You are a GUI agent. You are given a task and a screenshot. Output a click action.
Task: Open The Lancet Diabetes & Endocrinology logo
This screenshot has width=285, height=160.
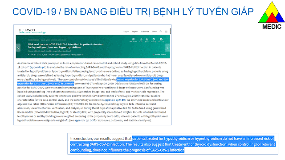pyautogui.click(x=32, y=31)
